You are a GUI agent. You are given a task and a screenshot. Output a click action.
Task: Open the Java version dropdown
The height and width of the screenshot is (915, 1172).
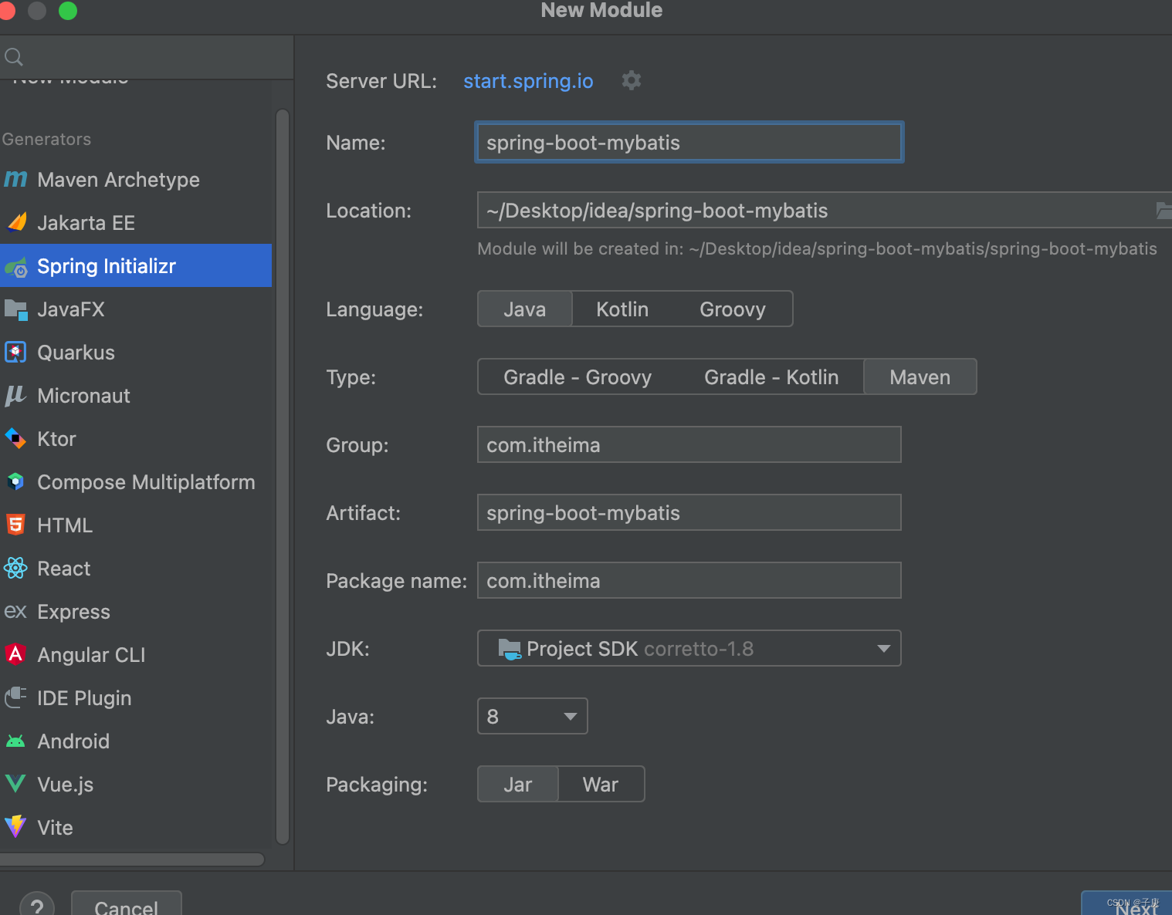click(x=533, y=717)
